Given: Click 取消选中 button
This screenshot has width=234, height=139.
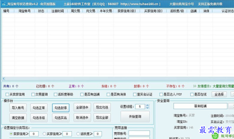Looking at the screenshot, I should pyautogui.click(x=82, y=118).
